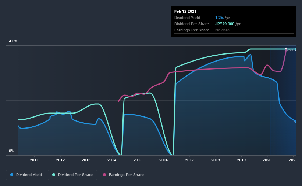The image size is (302, 186).
Task: Click the 2014 x-axis label
Action: tap(112, 160)
